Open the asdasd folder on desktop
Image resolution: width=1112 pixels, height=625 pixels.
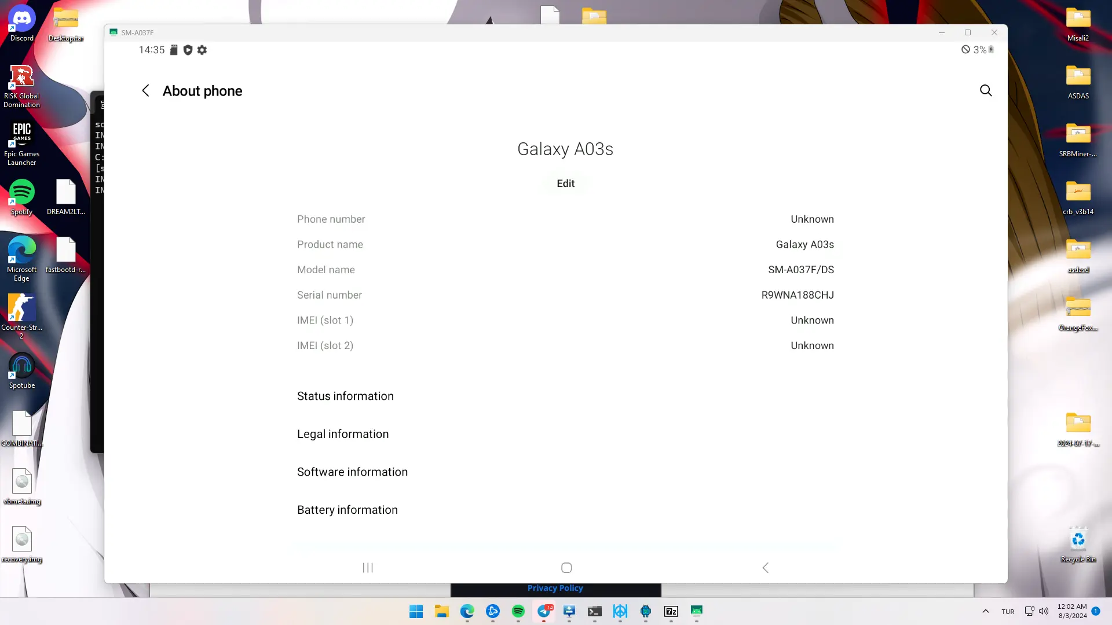(x=1078, y=255)
